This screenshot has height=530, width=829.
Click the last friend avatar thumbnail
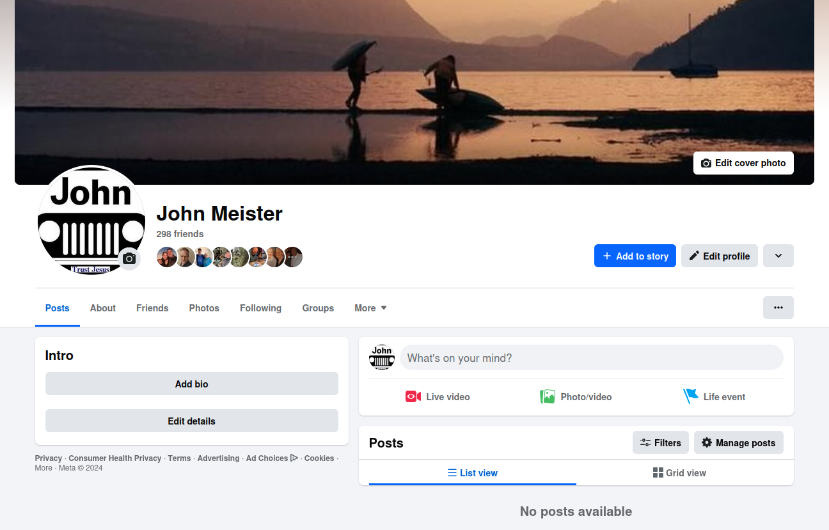(x=293, y=257)
